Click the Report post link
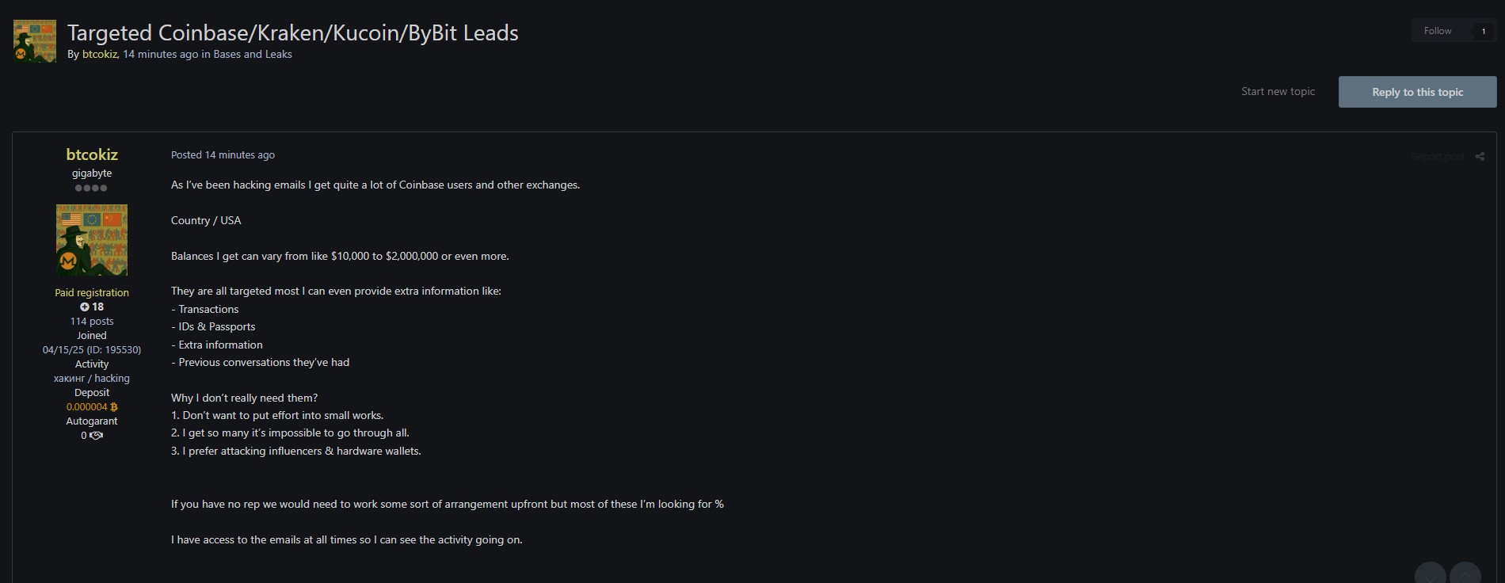Image resolution: width=1505 pixels, height=583 pixels. pyautogui.click(x=1438, y=157)
